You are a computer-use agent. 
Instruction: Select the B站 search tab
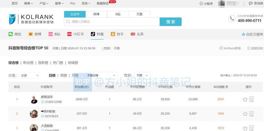click(x=118, y=14)
